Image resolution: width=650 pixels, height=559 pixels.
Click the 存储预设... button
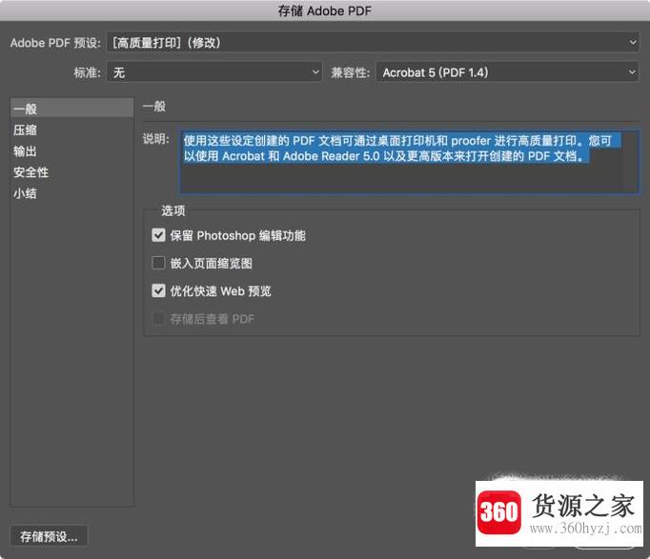[x=49, y=537]
